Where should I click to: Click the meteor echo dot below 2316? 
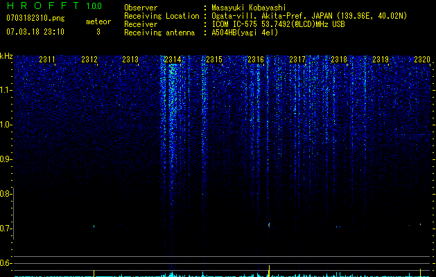tap(269, 224)
